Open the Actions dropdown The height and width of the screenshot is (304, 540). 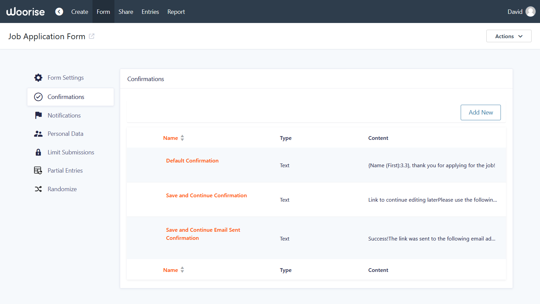509,36
